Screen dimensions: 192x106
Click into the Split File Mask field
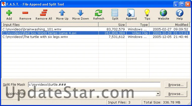(94, 85)
